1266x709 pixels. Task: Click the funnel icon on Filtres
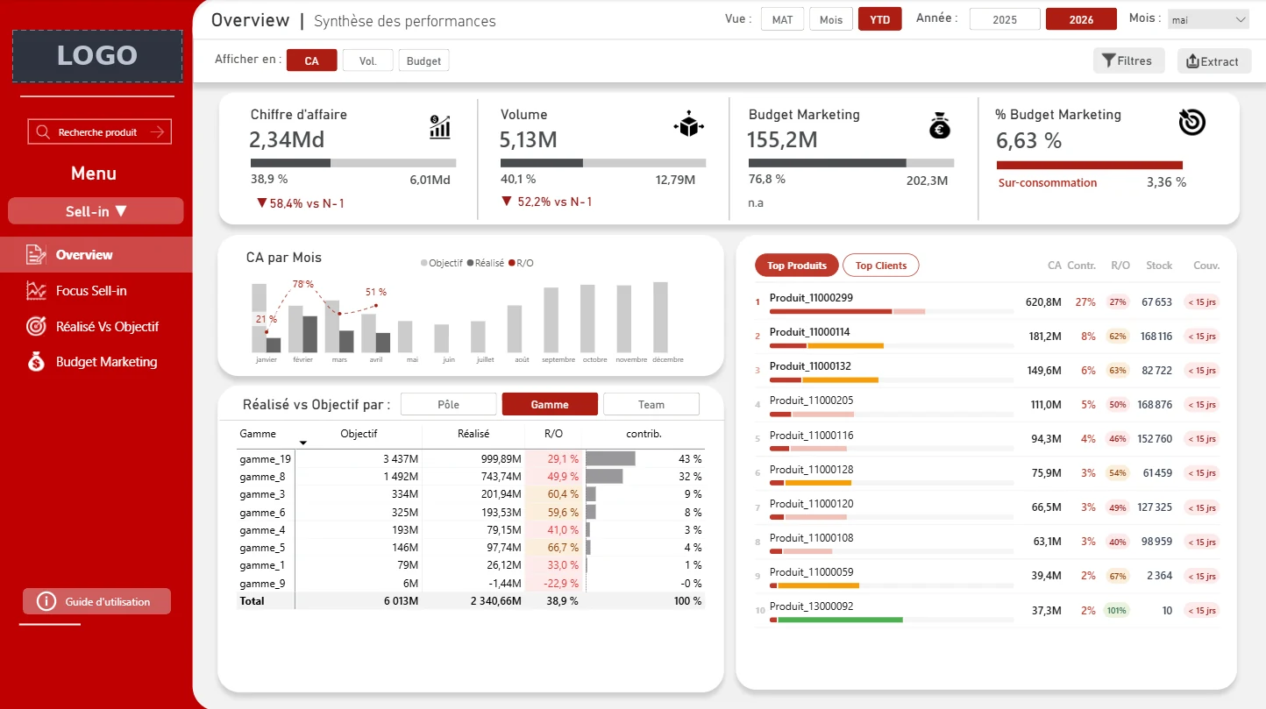point(1109,60)
